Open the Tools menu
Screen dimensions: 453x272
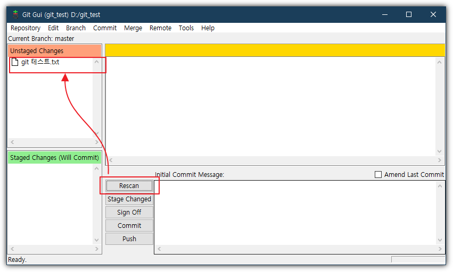coord(186,28)
